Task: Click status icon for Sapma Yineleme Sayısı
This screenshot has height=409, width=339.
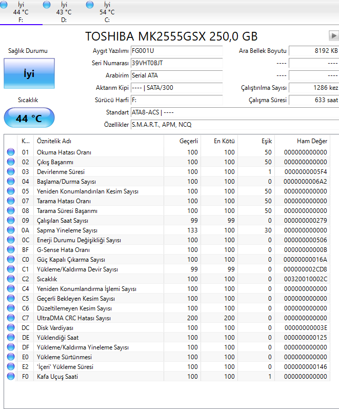Action: (11, 230)
